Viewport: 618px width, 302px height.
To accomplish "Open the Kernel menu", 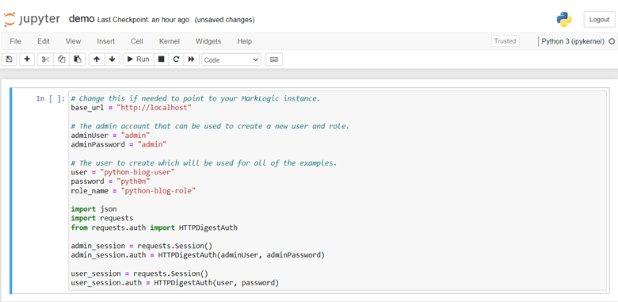I will pyautogui.click(x=170, y=41).
